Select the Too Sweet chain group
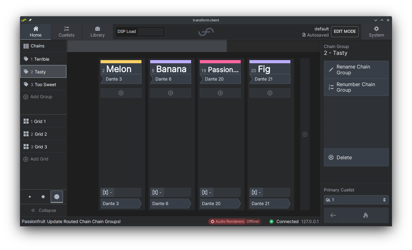 [x=43, y=85]
